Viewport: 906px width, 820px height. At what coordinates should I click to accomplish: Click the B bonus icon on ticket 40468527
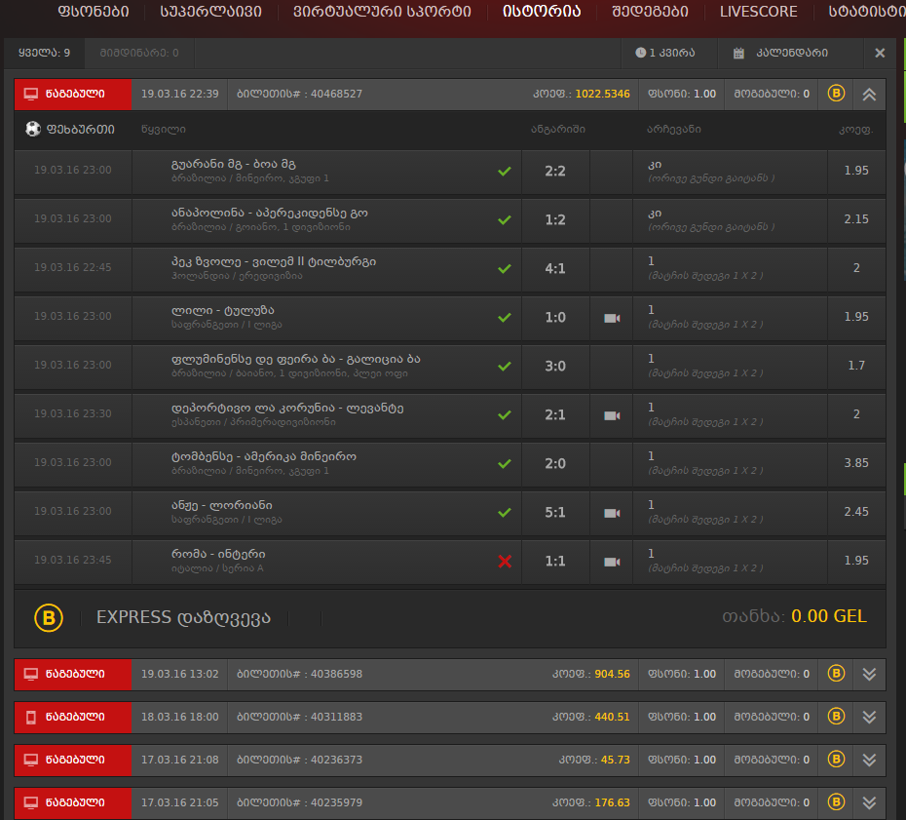click(x=836, y=93)
